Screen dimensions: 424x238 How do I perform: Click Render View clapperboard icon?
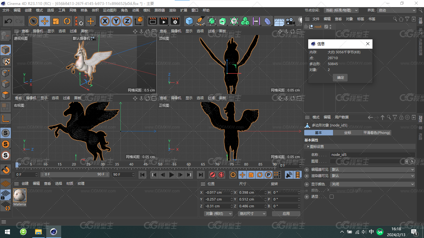pyautogui.click(x=152, y=21)
